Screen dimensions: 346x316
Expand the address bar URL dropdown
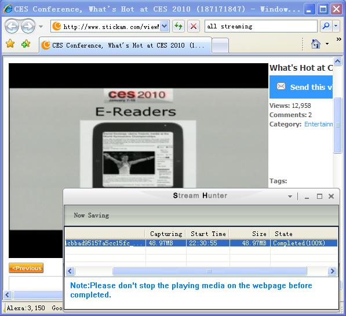tap(165, 26)
